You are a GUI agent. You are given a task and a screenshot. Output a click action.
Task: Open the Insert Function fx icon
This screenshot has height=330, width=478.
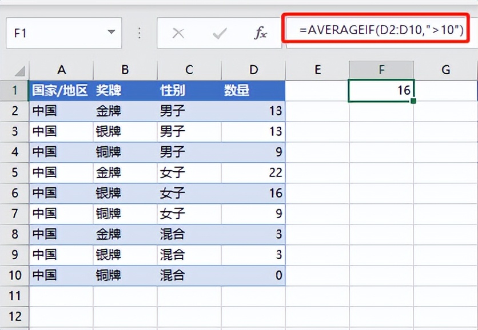coord(261,33)
